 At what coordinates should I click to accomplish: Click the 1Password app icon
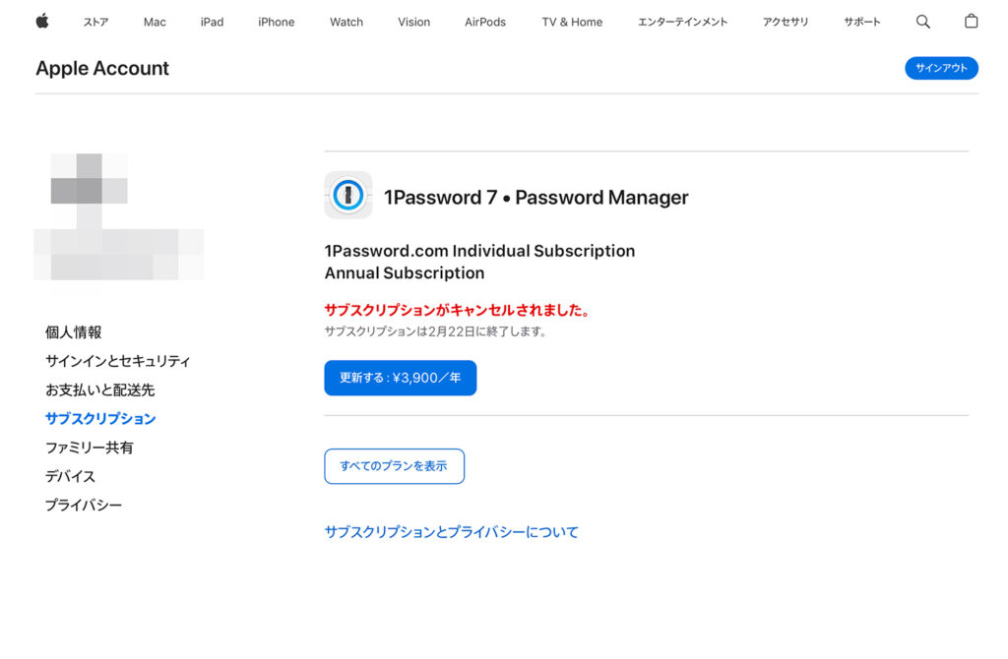click(x=347, y=196)
